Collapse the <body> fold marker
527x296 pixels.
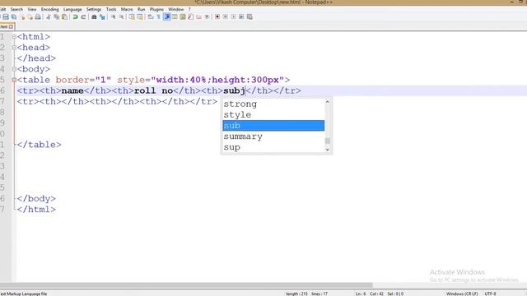[14, 69]
